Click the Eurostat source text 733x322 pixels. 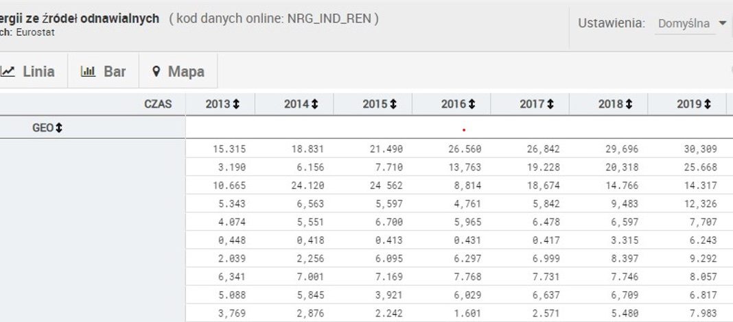coord(36,33)
